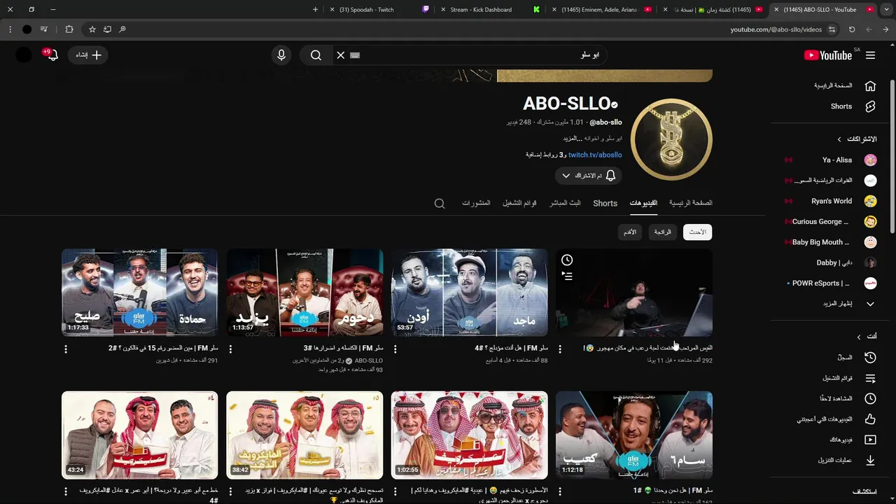Bookmark this page with the star icon

pyautogui.click(x=92, y=29)
